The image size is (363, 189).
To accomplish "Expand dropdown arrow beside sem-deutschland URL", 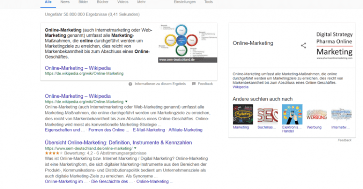I will pos(135,148).
